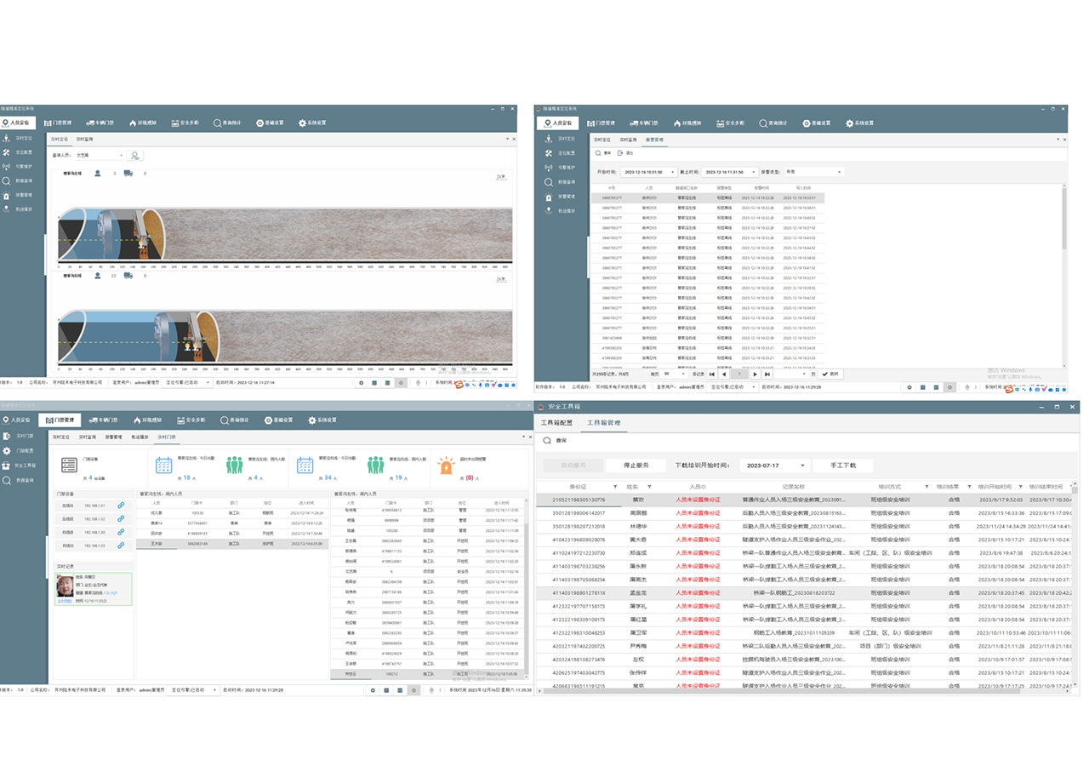The image size is (1089, 760).
Task: Open the 查询人员 dropdown
Action: [121, 156]
